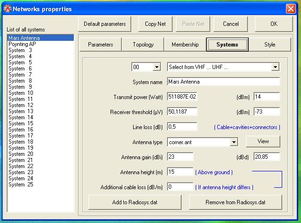Screen dimensions: 301x223
Task: Select System 22 in the list
Action: pos(40,166)
